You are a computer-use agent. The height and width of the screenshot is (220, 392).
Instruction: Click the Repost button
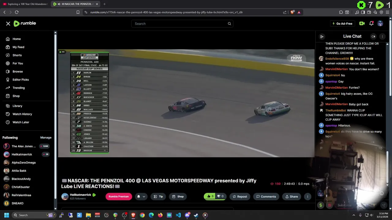(x=240, y=196)
